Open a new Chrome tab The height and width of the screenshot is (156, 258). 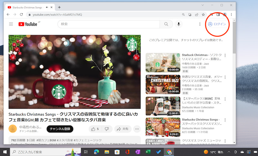(x=59, y=7)
